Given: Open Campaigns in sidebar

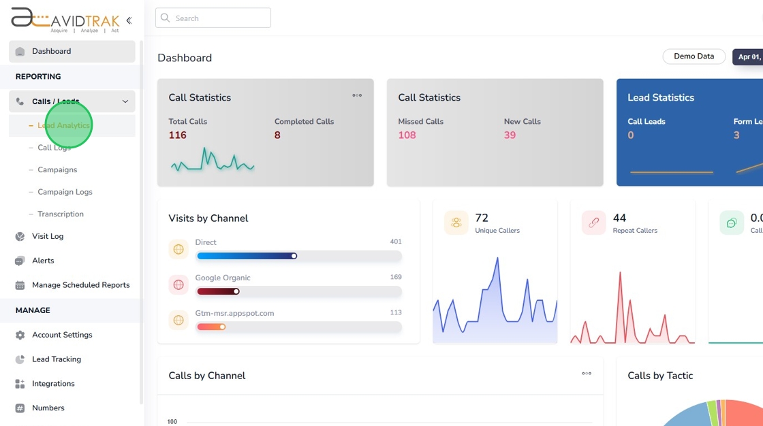Looking at the screenshot, I should pos(57,169).
